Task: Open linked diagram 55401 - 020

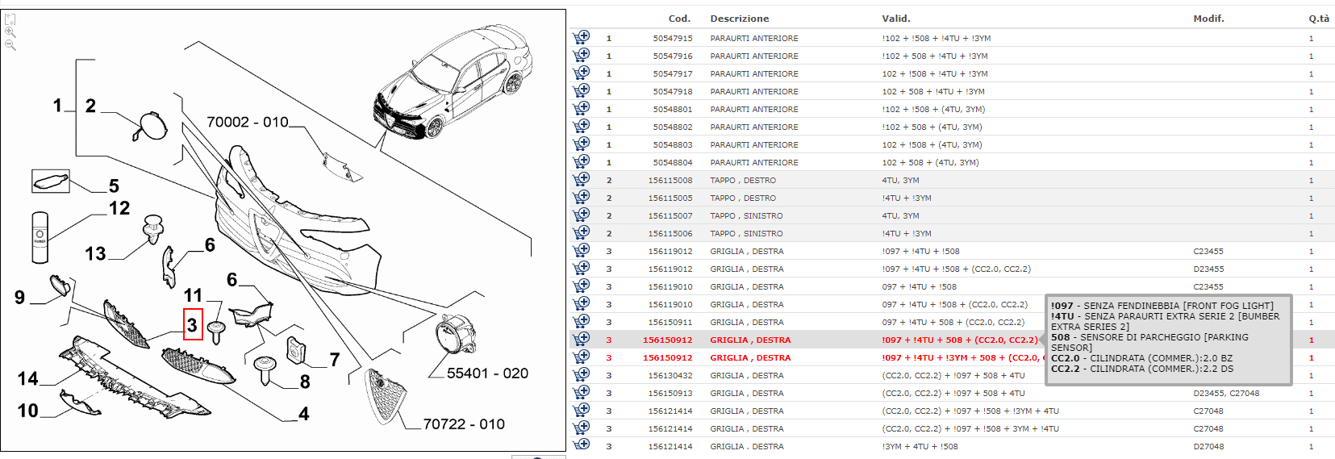Action: (487, 373)
